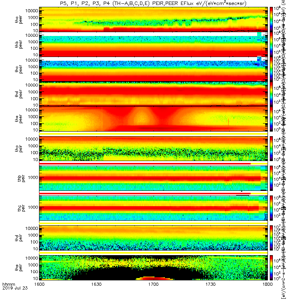Click the 1000 tick label on thb peir
The height and width of the screenshot is (306, 287).
33,177
